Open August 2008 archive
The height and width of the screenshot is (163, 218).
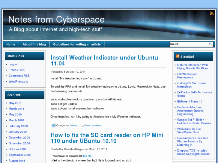pyautogui.click(x=17, y=161)
